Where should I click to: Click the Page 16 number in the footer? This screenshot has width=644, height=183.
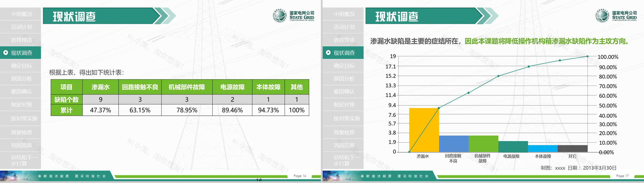coord(300,176)
